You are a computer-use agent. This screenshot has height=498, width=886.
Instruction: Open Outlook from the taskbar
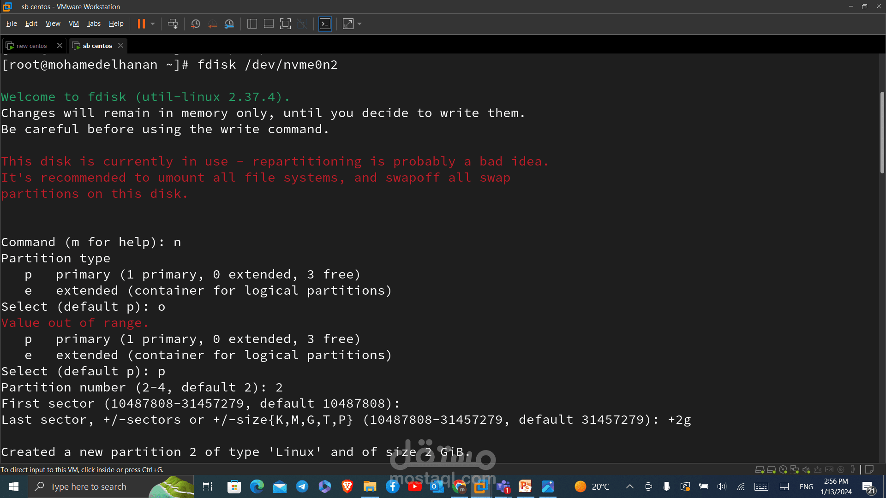pos(437,486)
